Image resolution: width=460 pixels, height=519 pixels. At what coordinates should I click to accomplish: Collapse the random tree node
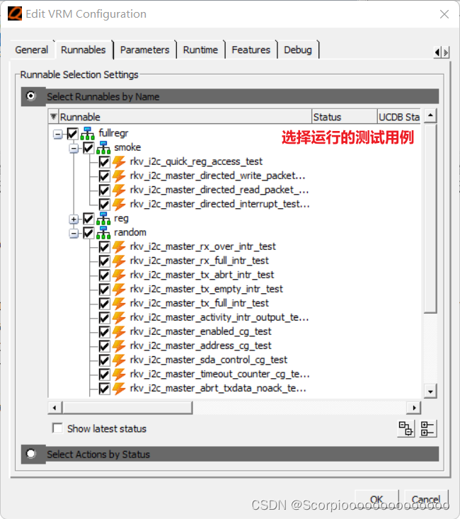tap(74, 234)
